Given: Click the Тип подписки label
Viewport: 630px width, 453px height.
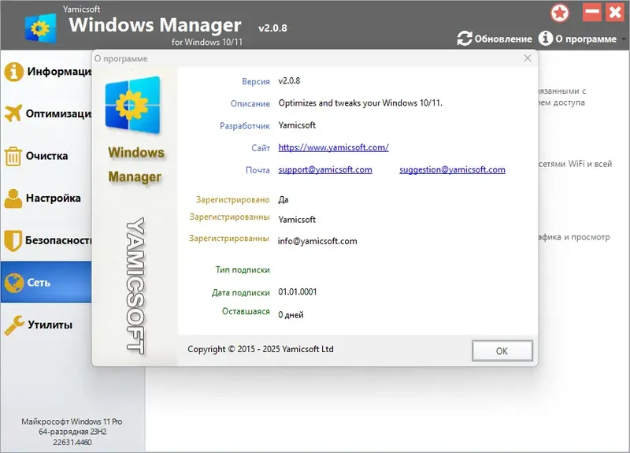Looking at the screenshot, I should [x=243, y=269].
